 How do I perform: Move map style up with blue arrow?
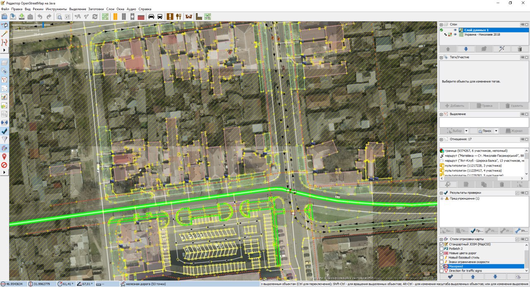[472, 277]
